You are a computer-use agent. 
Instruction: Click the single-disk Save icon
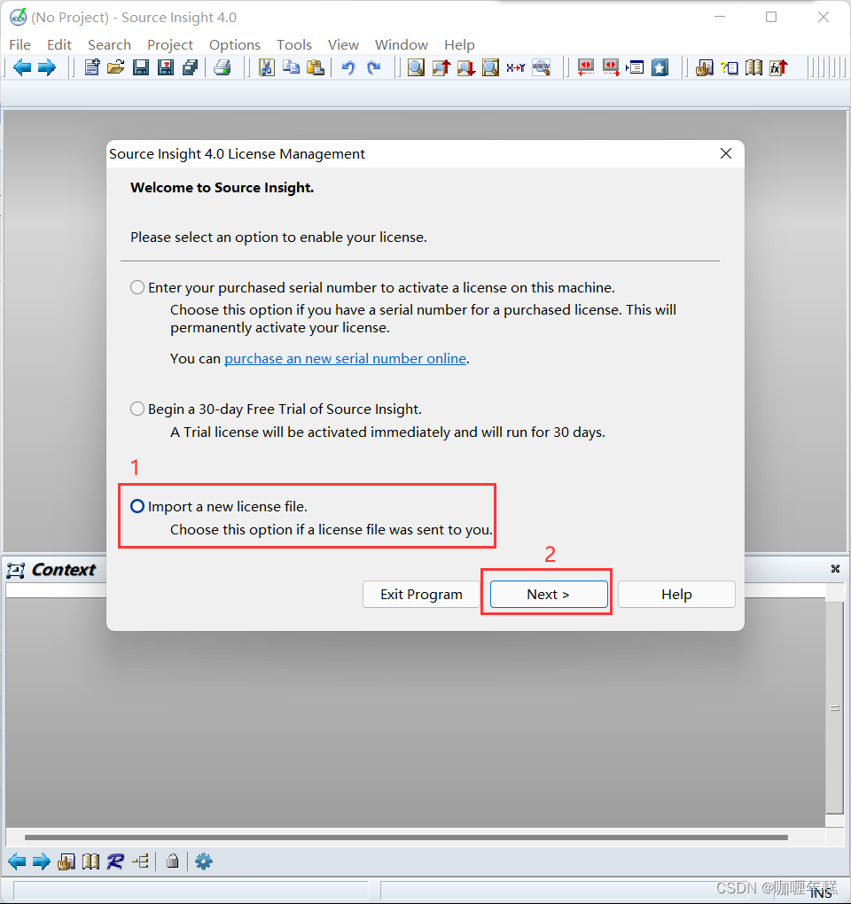(141, 67)
